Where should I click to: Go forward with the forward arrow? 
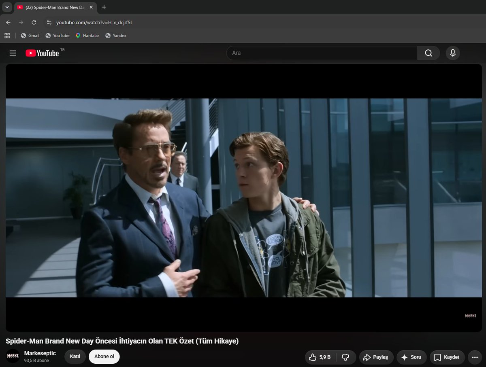(21, 23)
